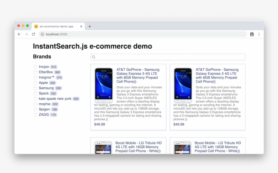The width and height of the screenshot is (278, 173).
Task: Open the new tab plus button
Action: [90, 27]
